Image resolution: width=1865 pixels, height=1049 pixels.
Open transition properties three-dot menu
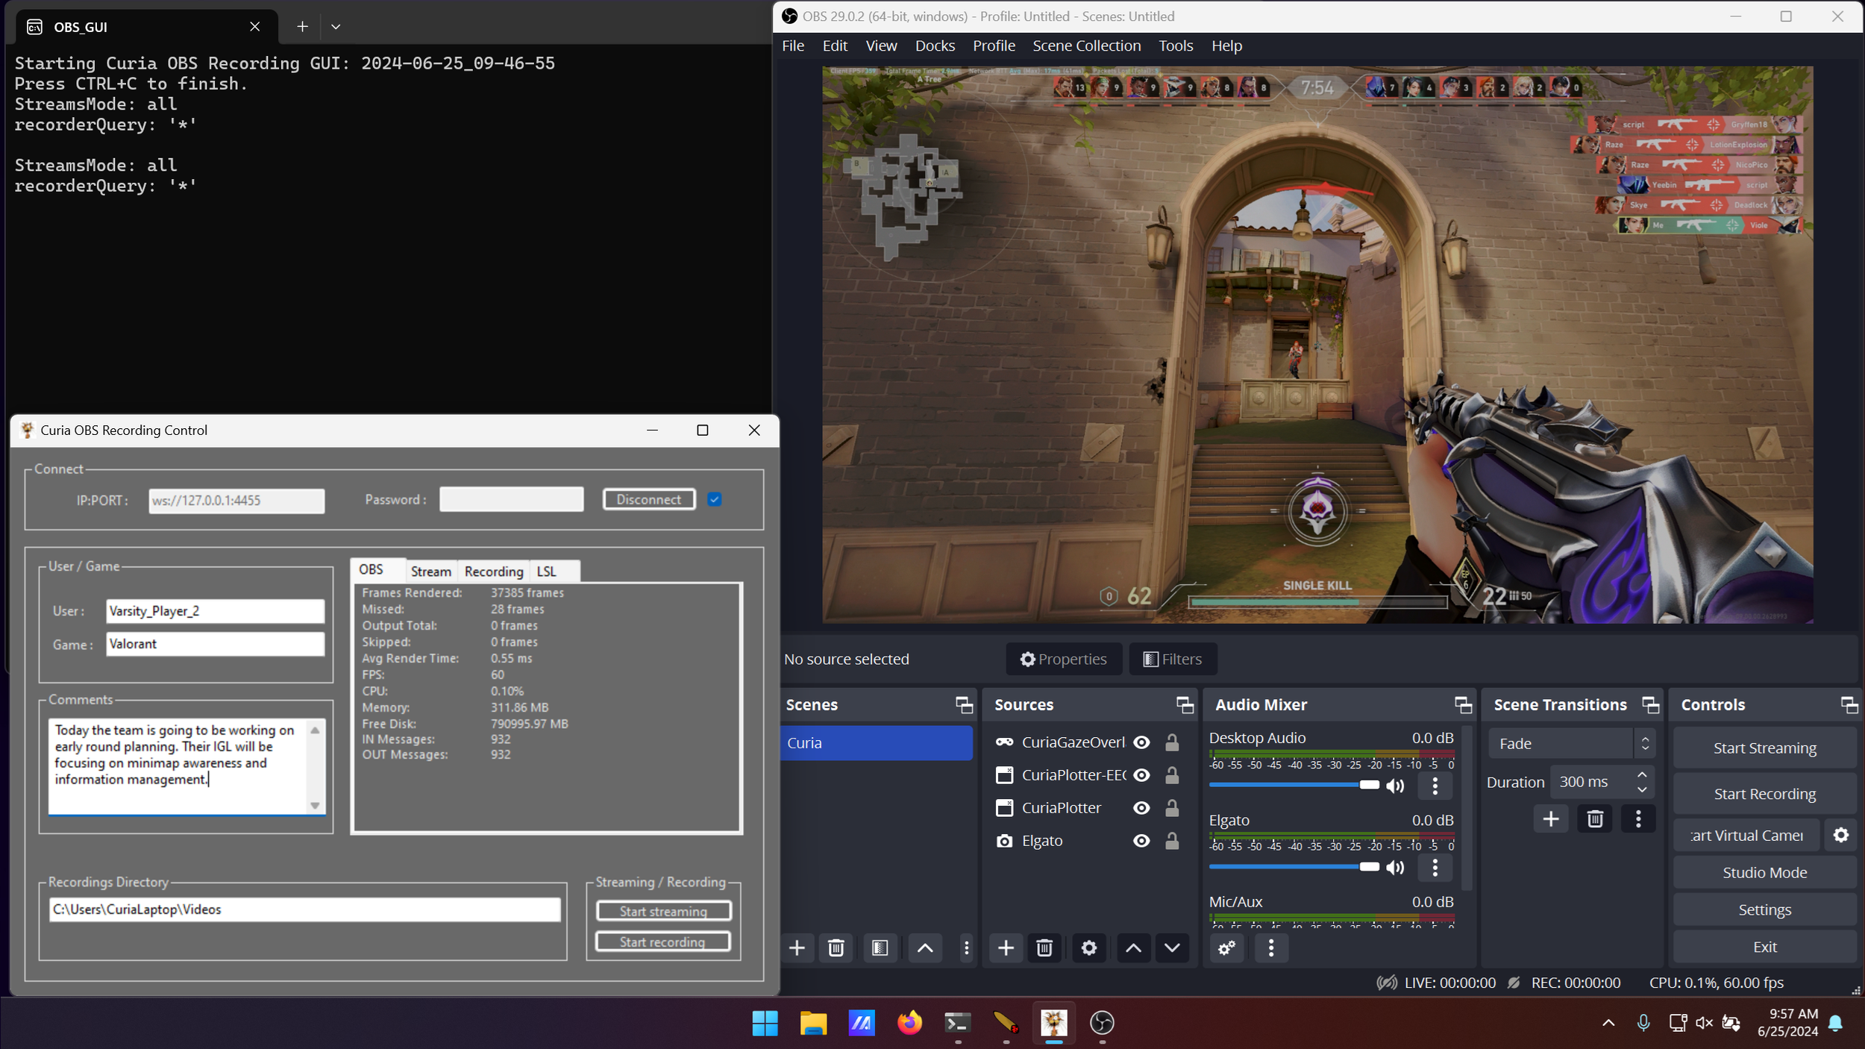pos(1638,818)
